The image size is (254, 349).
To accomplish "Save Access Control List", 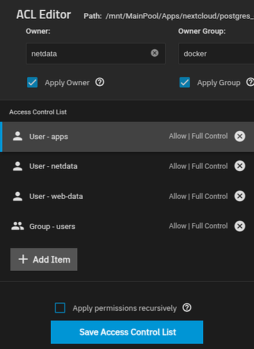I will tap(127, 332).
